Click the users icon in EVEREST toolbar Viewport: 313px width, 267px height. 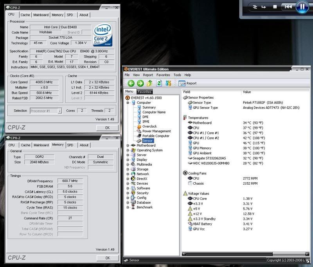pos(168,83)
